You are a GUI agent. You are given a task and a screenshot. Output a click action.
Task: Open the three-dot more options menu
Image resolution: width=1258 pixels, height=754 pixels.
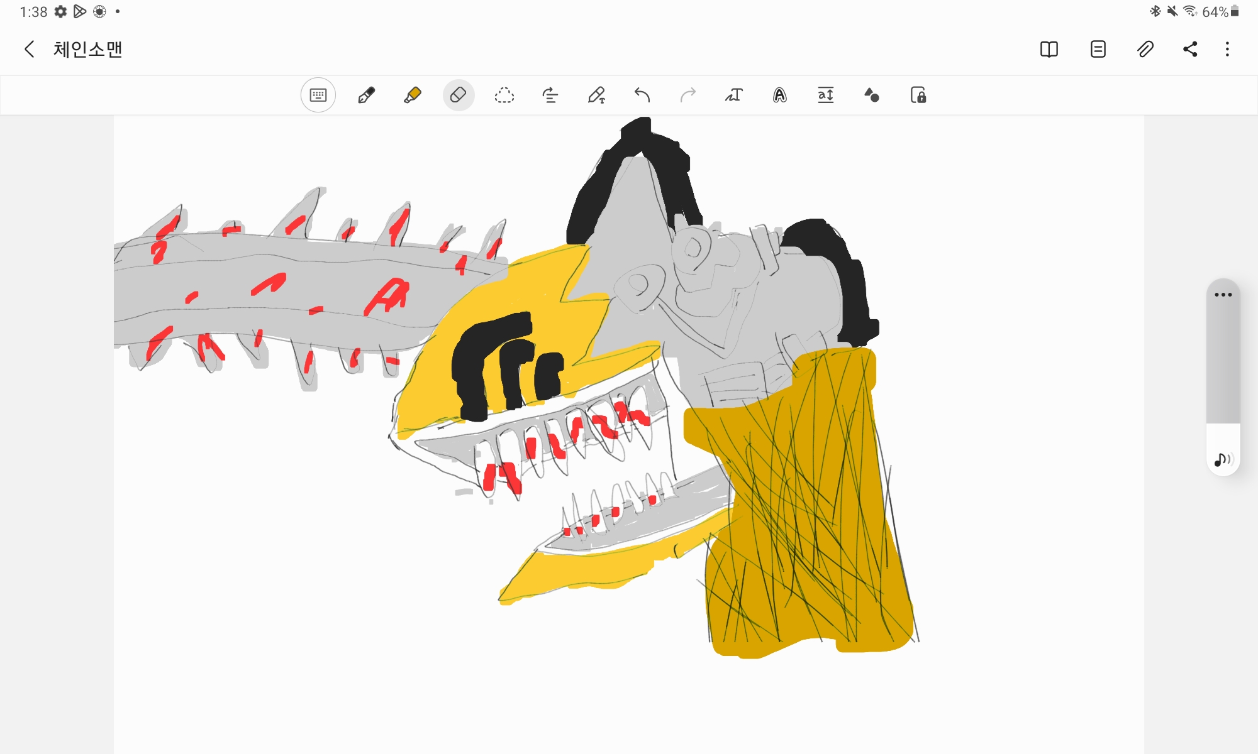point(1227,49)
